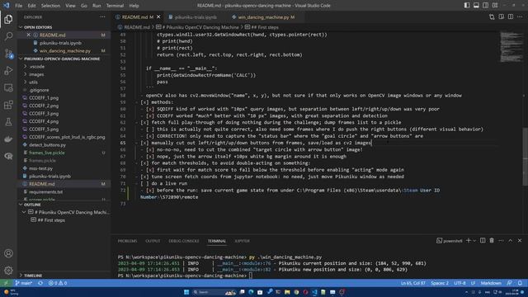
Task: Split the editor right
Action: [511, 16]
